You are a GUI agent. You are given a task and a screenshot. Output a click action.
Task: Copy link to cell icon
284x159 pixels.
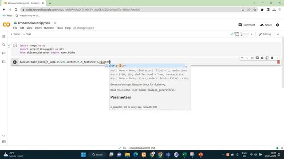click(x=252, y=58)
